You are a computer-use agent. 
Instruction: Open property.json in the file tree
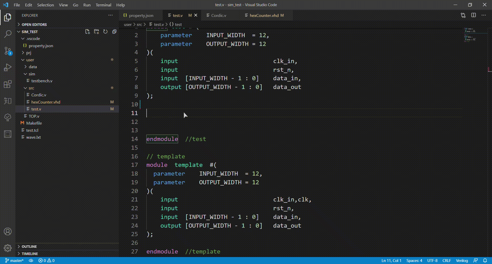click(67, 46)
